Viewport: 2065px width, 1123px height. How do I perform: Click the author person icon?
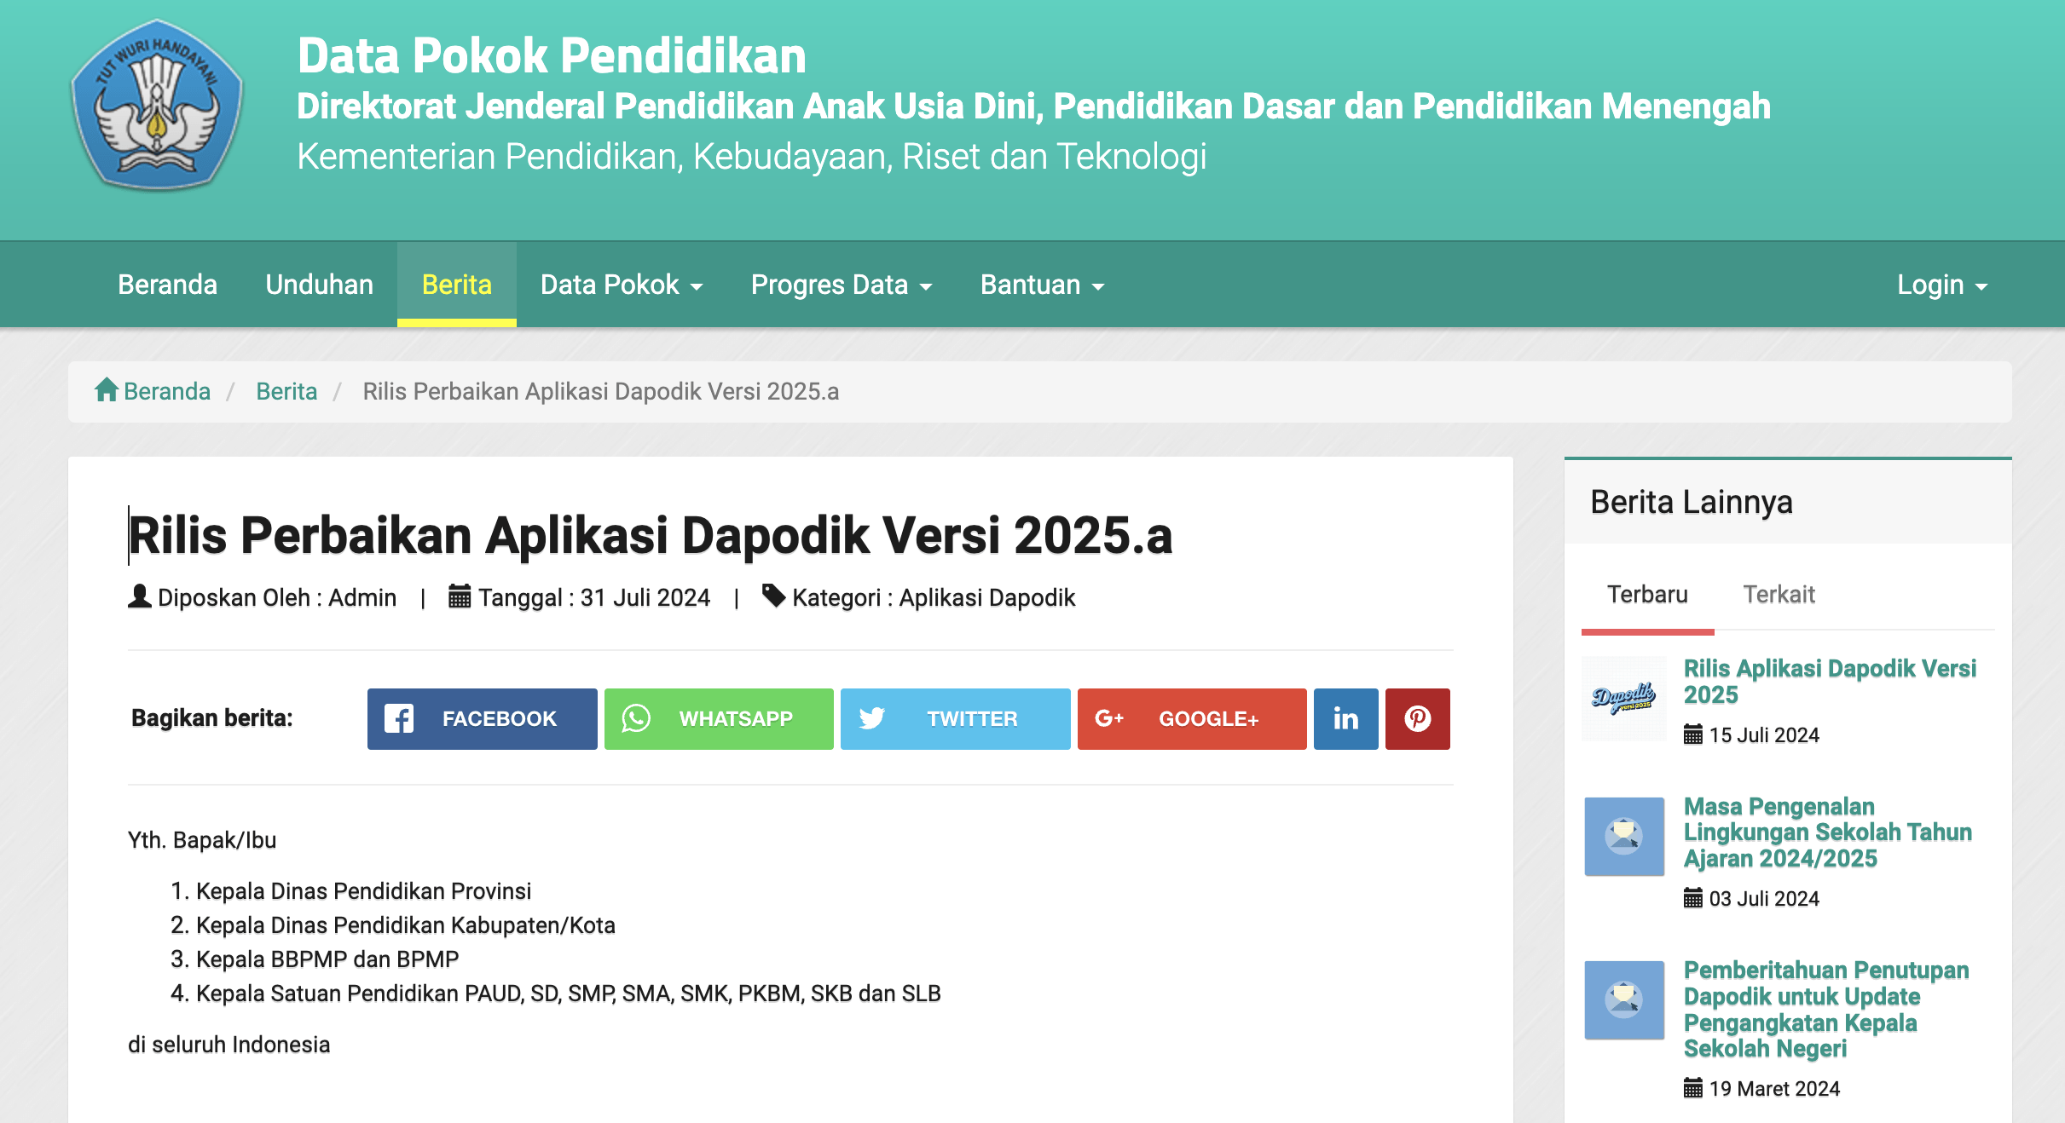[140, 596]
